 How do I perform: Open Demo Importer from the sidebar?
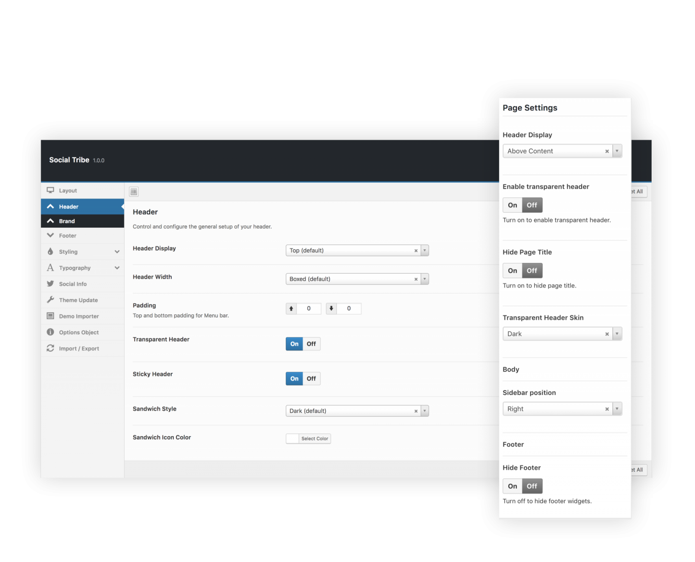pos(50,316)
